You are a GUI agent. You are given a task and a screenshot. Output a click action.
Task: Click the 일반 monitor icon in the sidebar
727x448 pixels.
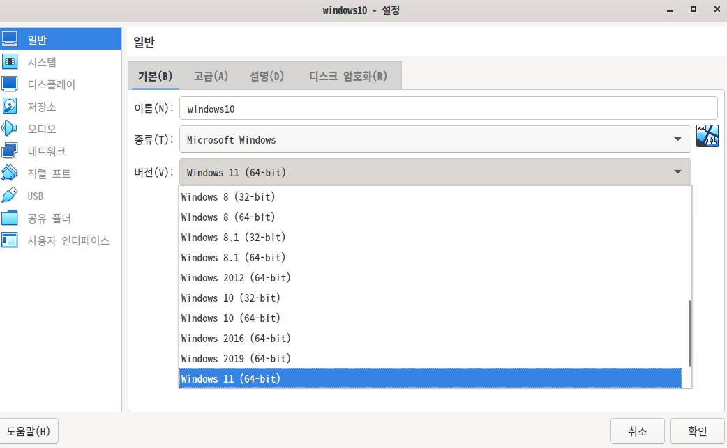click(9, 39)
